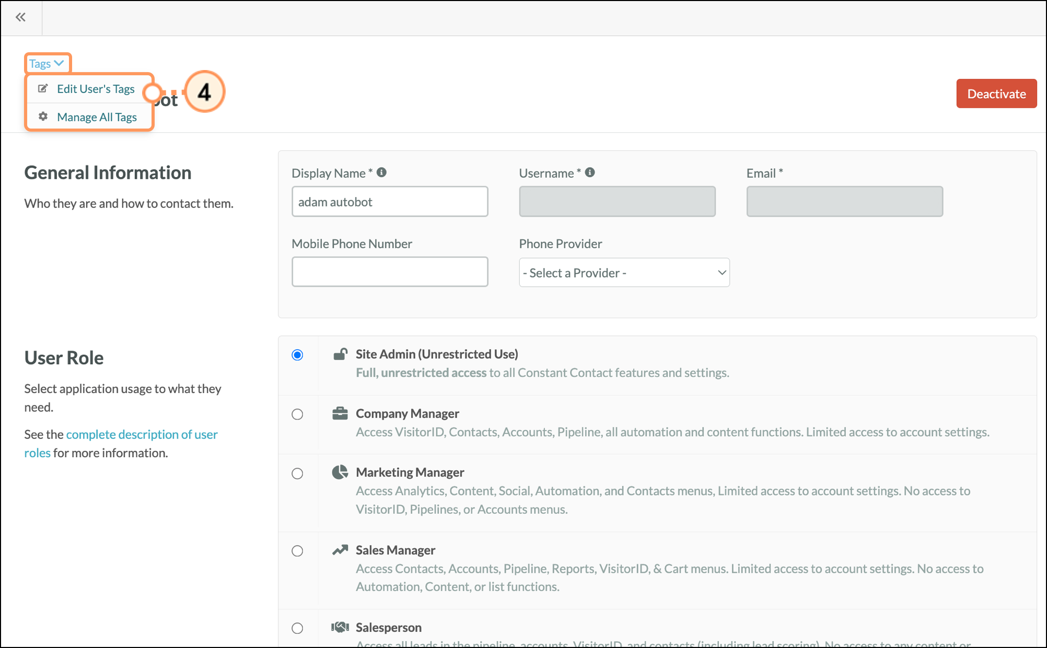Click the Display Name info icon
Screen dimensions: 1047x648
[381, 172]
